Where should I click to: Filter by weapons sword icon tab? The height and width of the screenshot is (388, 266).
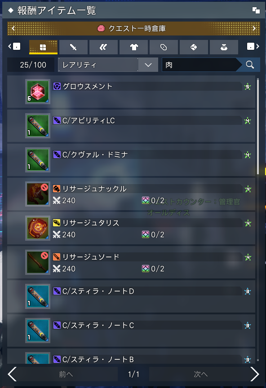coord(73,47)
